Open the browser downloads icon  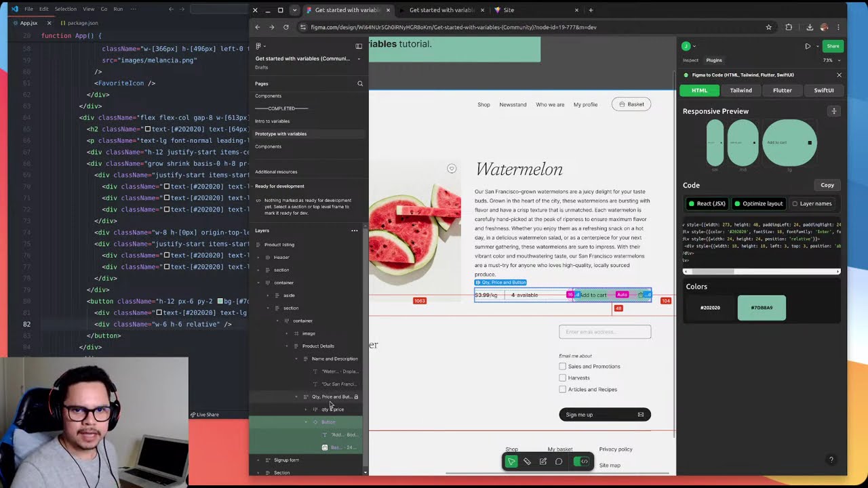point(810,27)
